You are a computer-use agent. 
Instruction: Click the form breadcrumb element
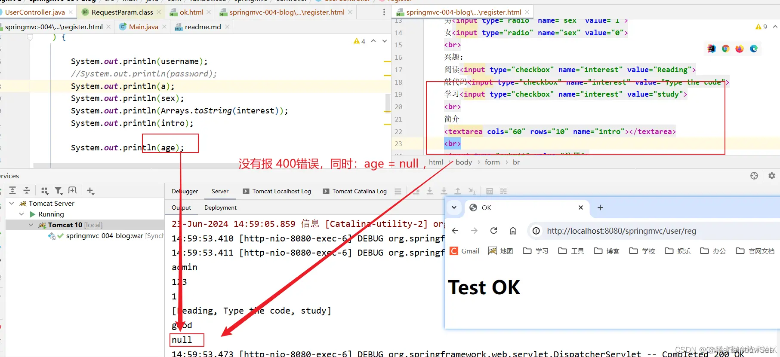492,162
